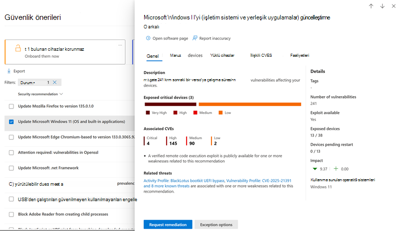Screen dimensions: 399x231
Task: Click Devices pending restart value 0 / 13
Action: 315,151
